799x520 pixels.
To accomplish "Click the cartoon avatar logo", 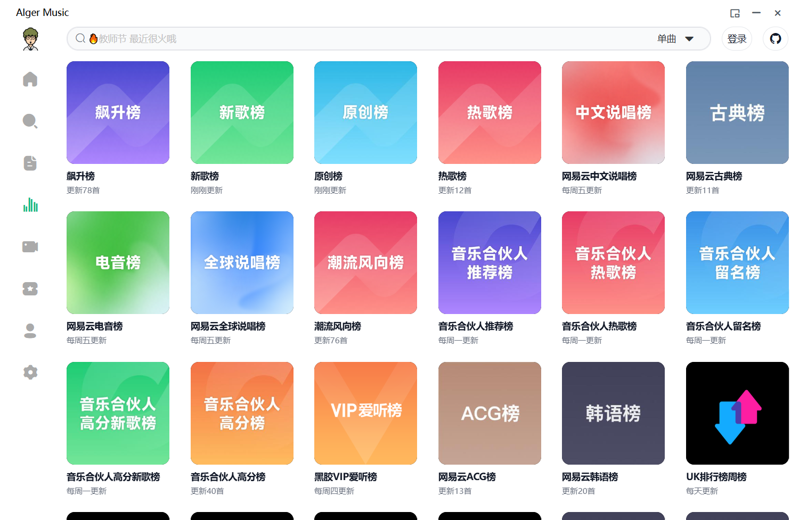I will tap(31, 39).
